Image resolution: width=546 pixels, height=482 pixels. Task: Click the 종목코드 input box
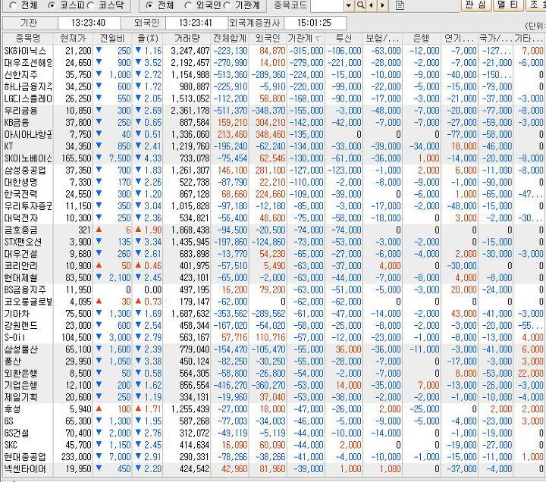(327, 5)
